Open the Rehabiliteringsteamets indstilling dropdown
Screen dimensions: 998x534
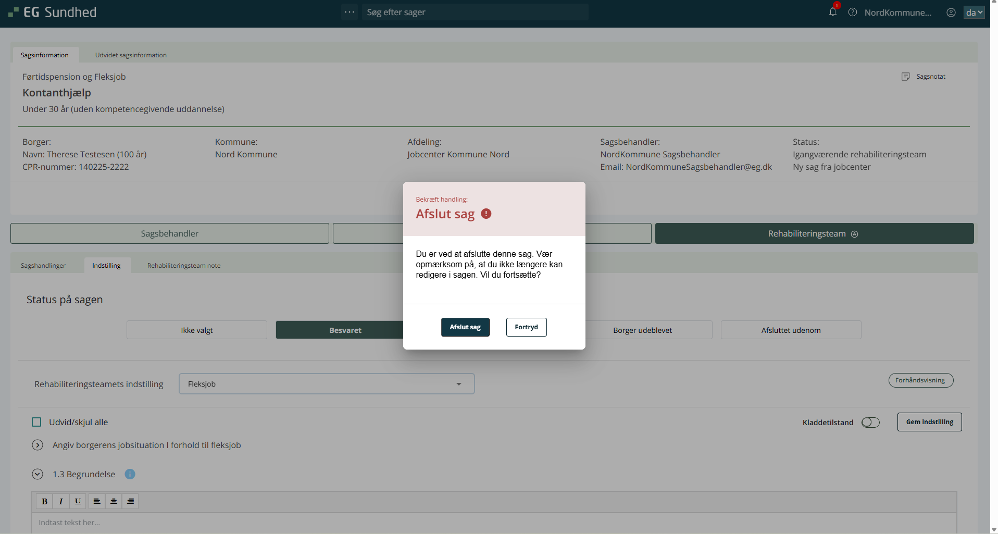pyautogui.click(x=326, y=384)
